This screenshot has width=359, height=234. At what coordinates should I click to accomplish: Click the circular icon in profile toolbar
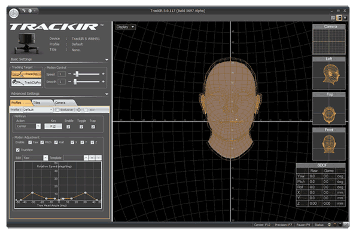(86, 110)
